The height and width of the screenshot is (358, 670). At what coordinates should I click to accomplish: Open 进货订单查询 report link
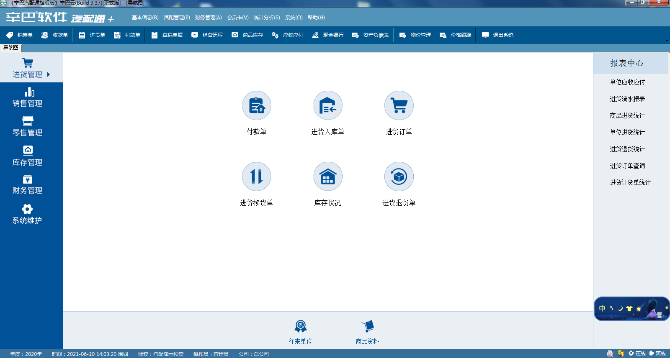[x=627, y=166]
